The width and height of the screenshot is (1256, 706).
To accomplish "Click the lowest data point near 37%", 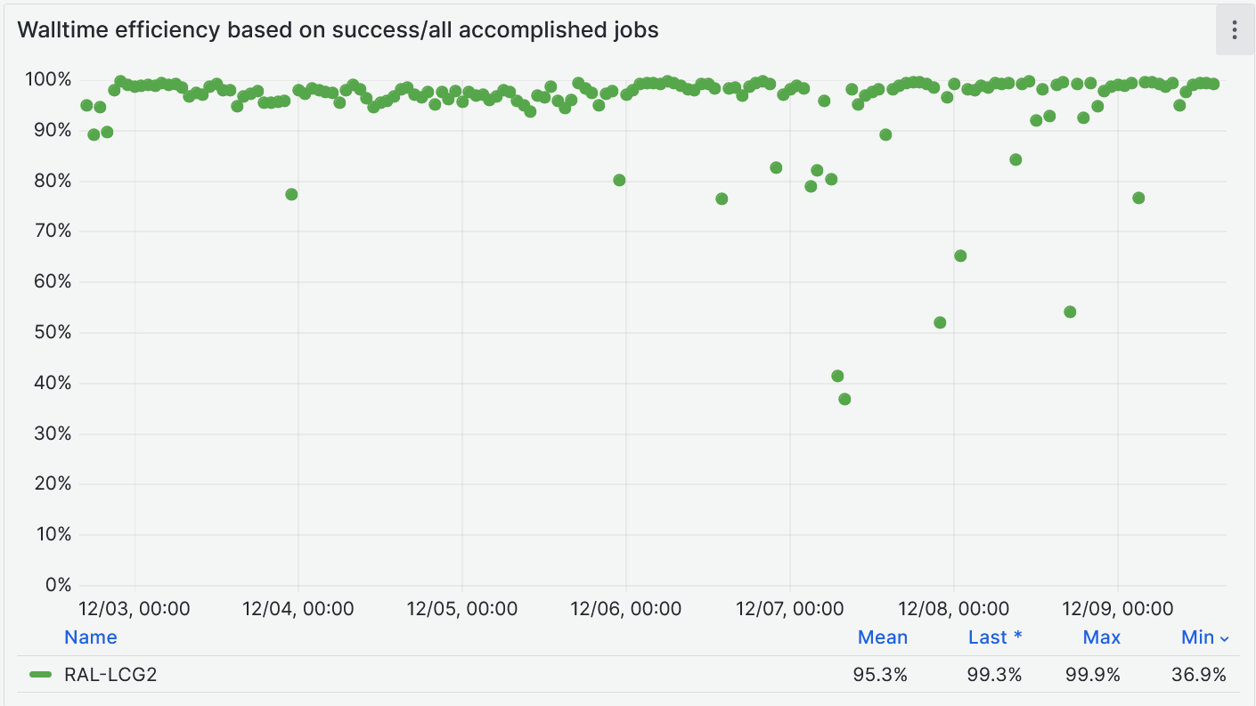I will pyautogui.click(x=844, y=399).
